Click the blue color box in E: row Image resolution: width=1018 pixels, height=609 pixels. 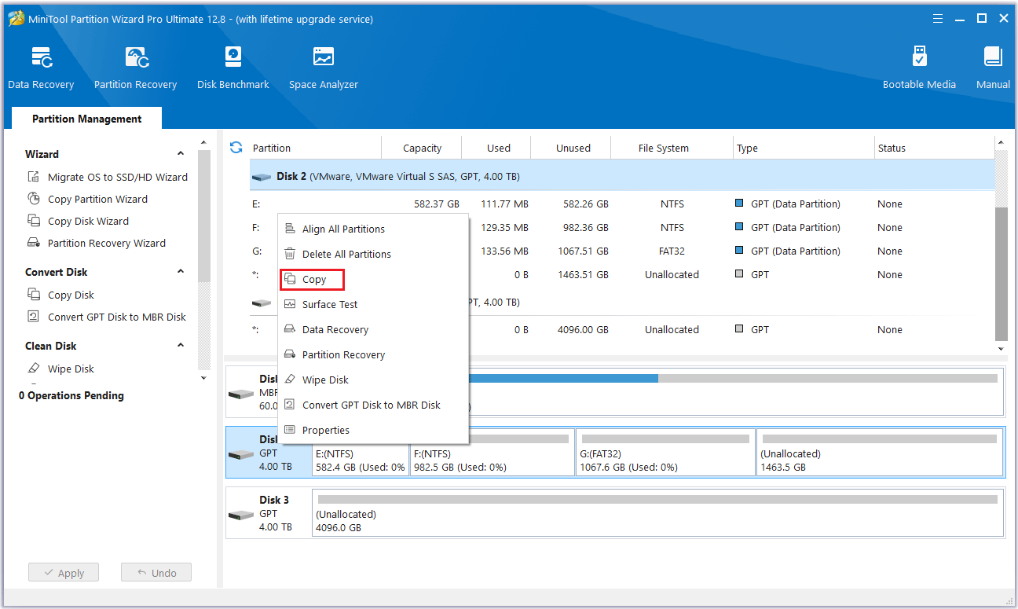(x=739, y=204)
